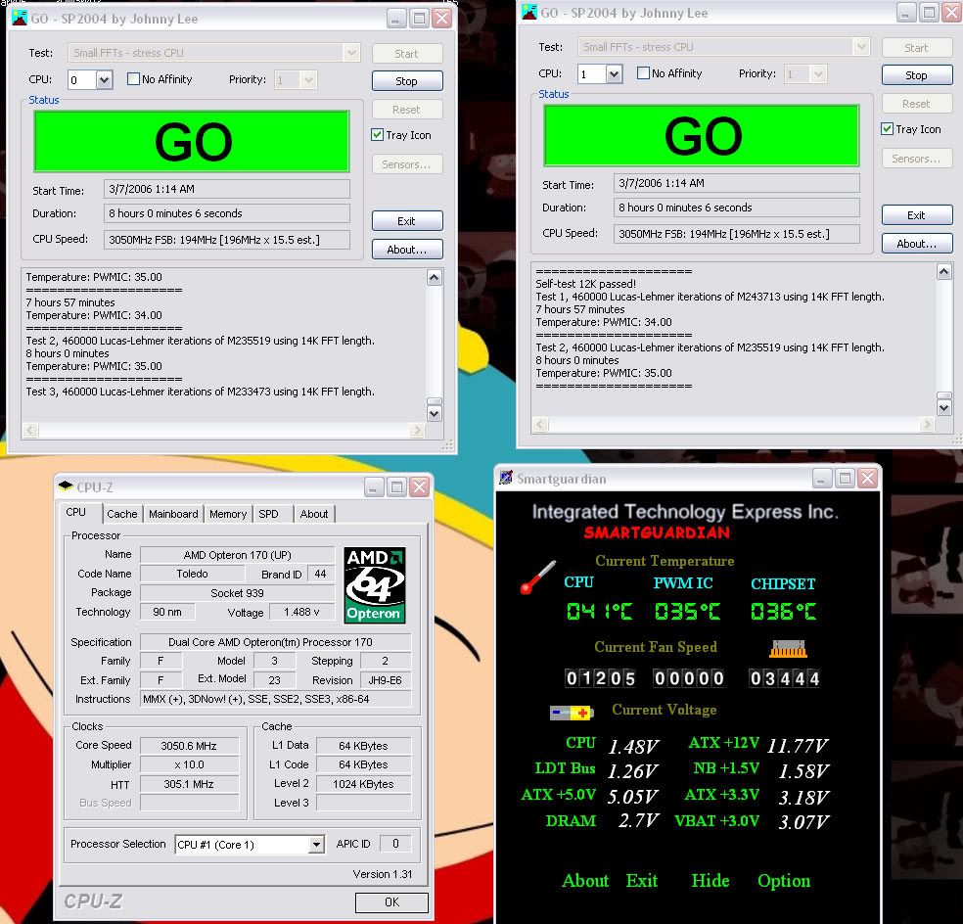The height and width of the screenshot is (924, 963).
Task: Click the SP2004 app icon in right window title bar
Action: pyautogui.click(x=528, y=12)
